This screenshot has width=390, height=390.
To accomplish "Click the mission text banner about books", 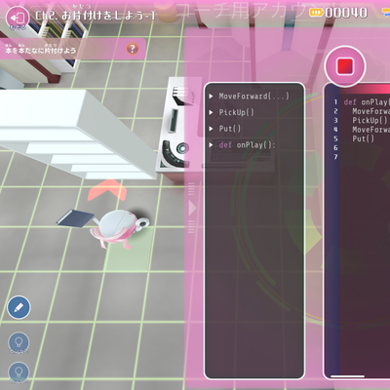I will 73,49.
